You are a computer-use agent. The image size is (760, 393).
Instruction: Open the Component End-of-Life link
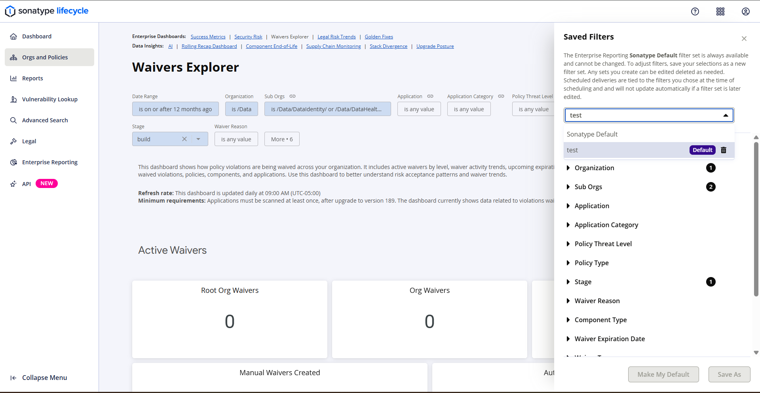(272, 46)
